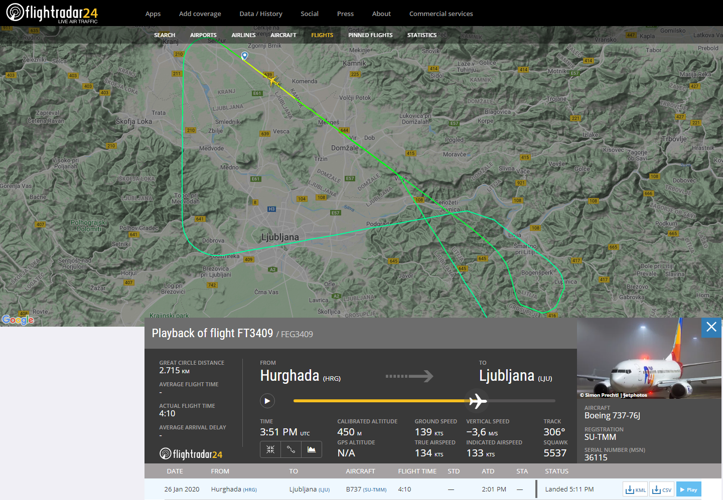Viewport: 723px width, 500px height.
Task: Click the Google logo on the map
Action: tap(18, 320)
